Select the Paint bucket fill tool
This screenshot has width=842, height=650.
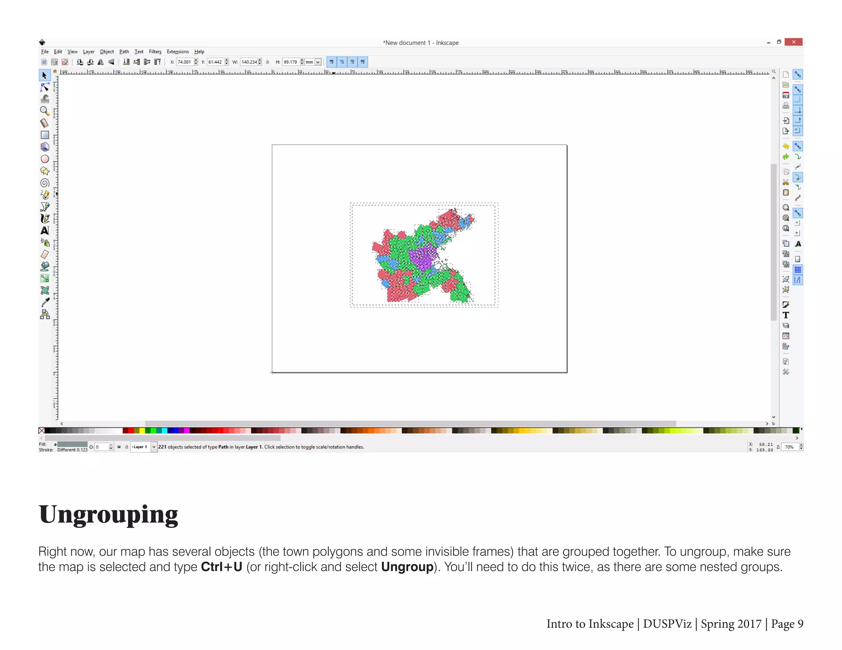pos(44,266)
